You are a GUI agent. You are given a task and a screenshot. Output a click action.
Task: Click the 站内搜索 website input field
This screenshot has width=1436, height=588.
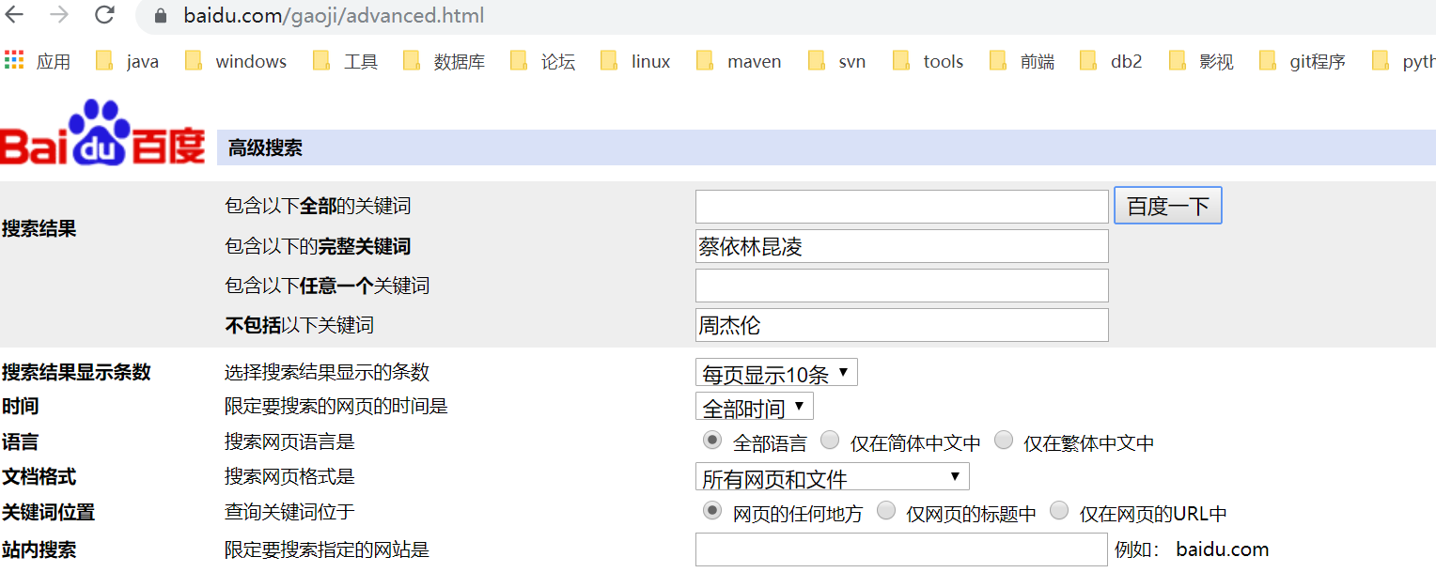[x=900, y=549]
